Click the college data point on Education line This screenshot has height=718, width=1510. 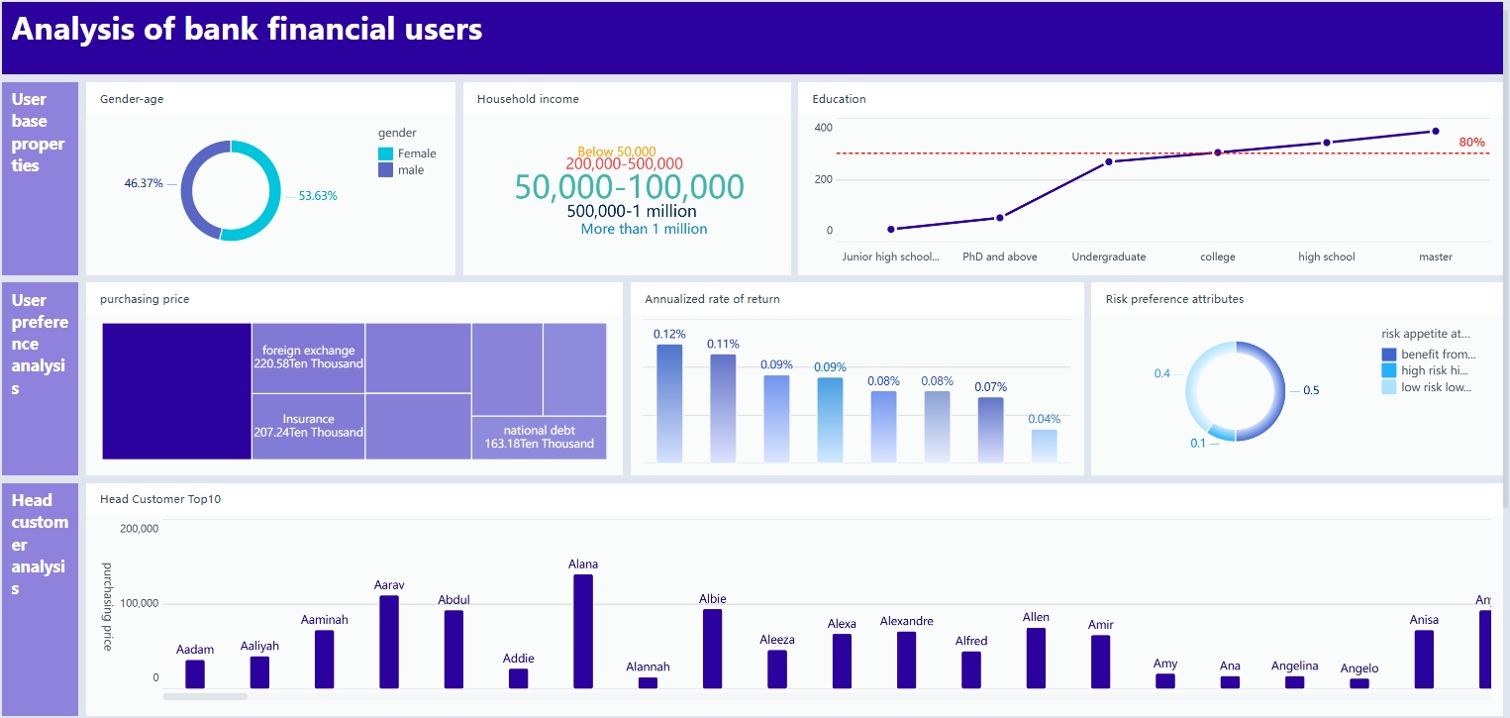(1218, 153)
